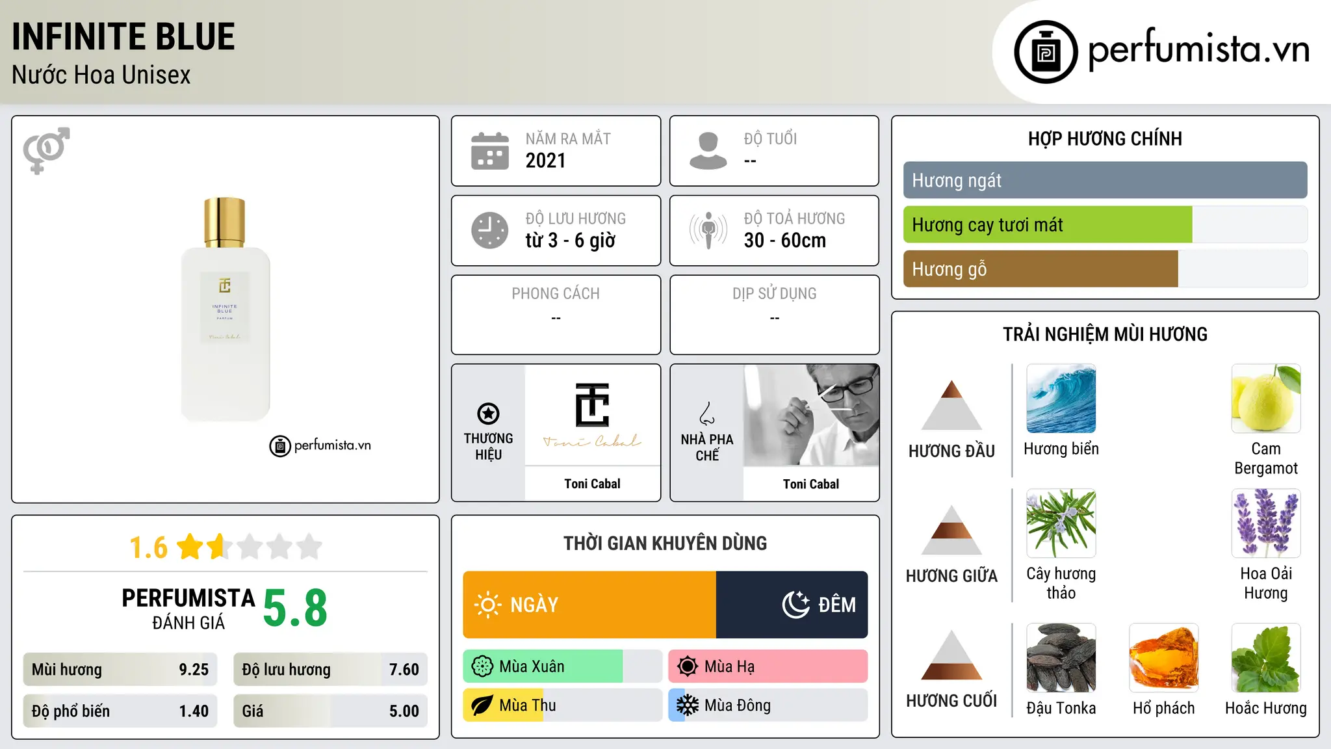Click the sun icon for Mùa Hạ
This screenshot has width=1331, height=749.
688,666
